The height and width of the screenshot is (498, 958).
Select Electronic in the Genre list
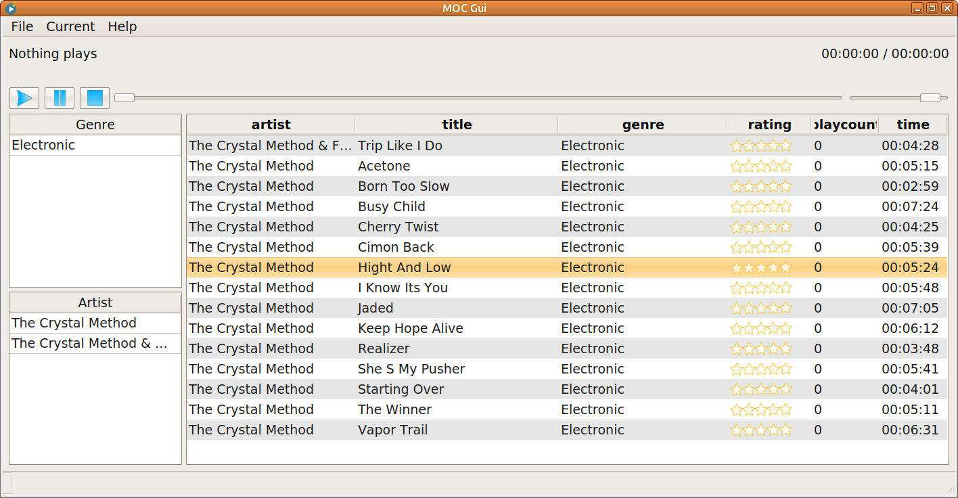pyautogui.click(x=95, y=145)
